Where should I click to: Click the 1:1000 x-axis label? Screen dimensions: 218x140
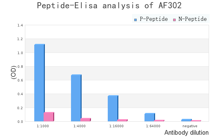(43, 126)
